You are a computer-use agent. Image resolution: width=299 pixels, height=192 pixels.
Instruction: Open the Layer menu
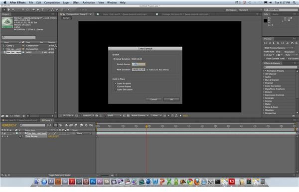(66, 2)
